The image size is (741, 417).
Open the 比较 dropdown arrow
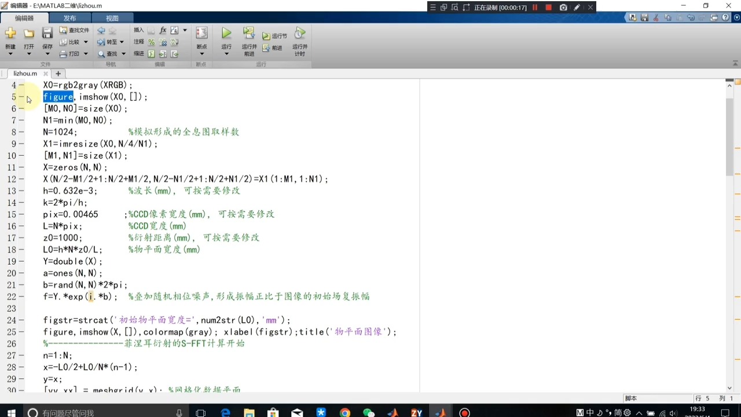(86, 42)
